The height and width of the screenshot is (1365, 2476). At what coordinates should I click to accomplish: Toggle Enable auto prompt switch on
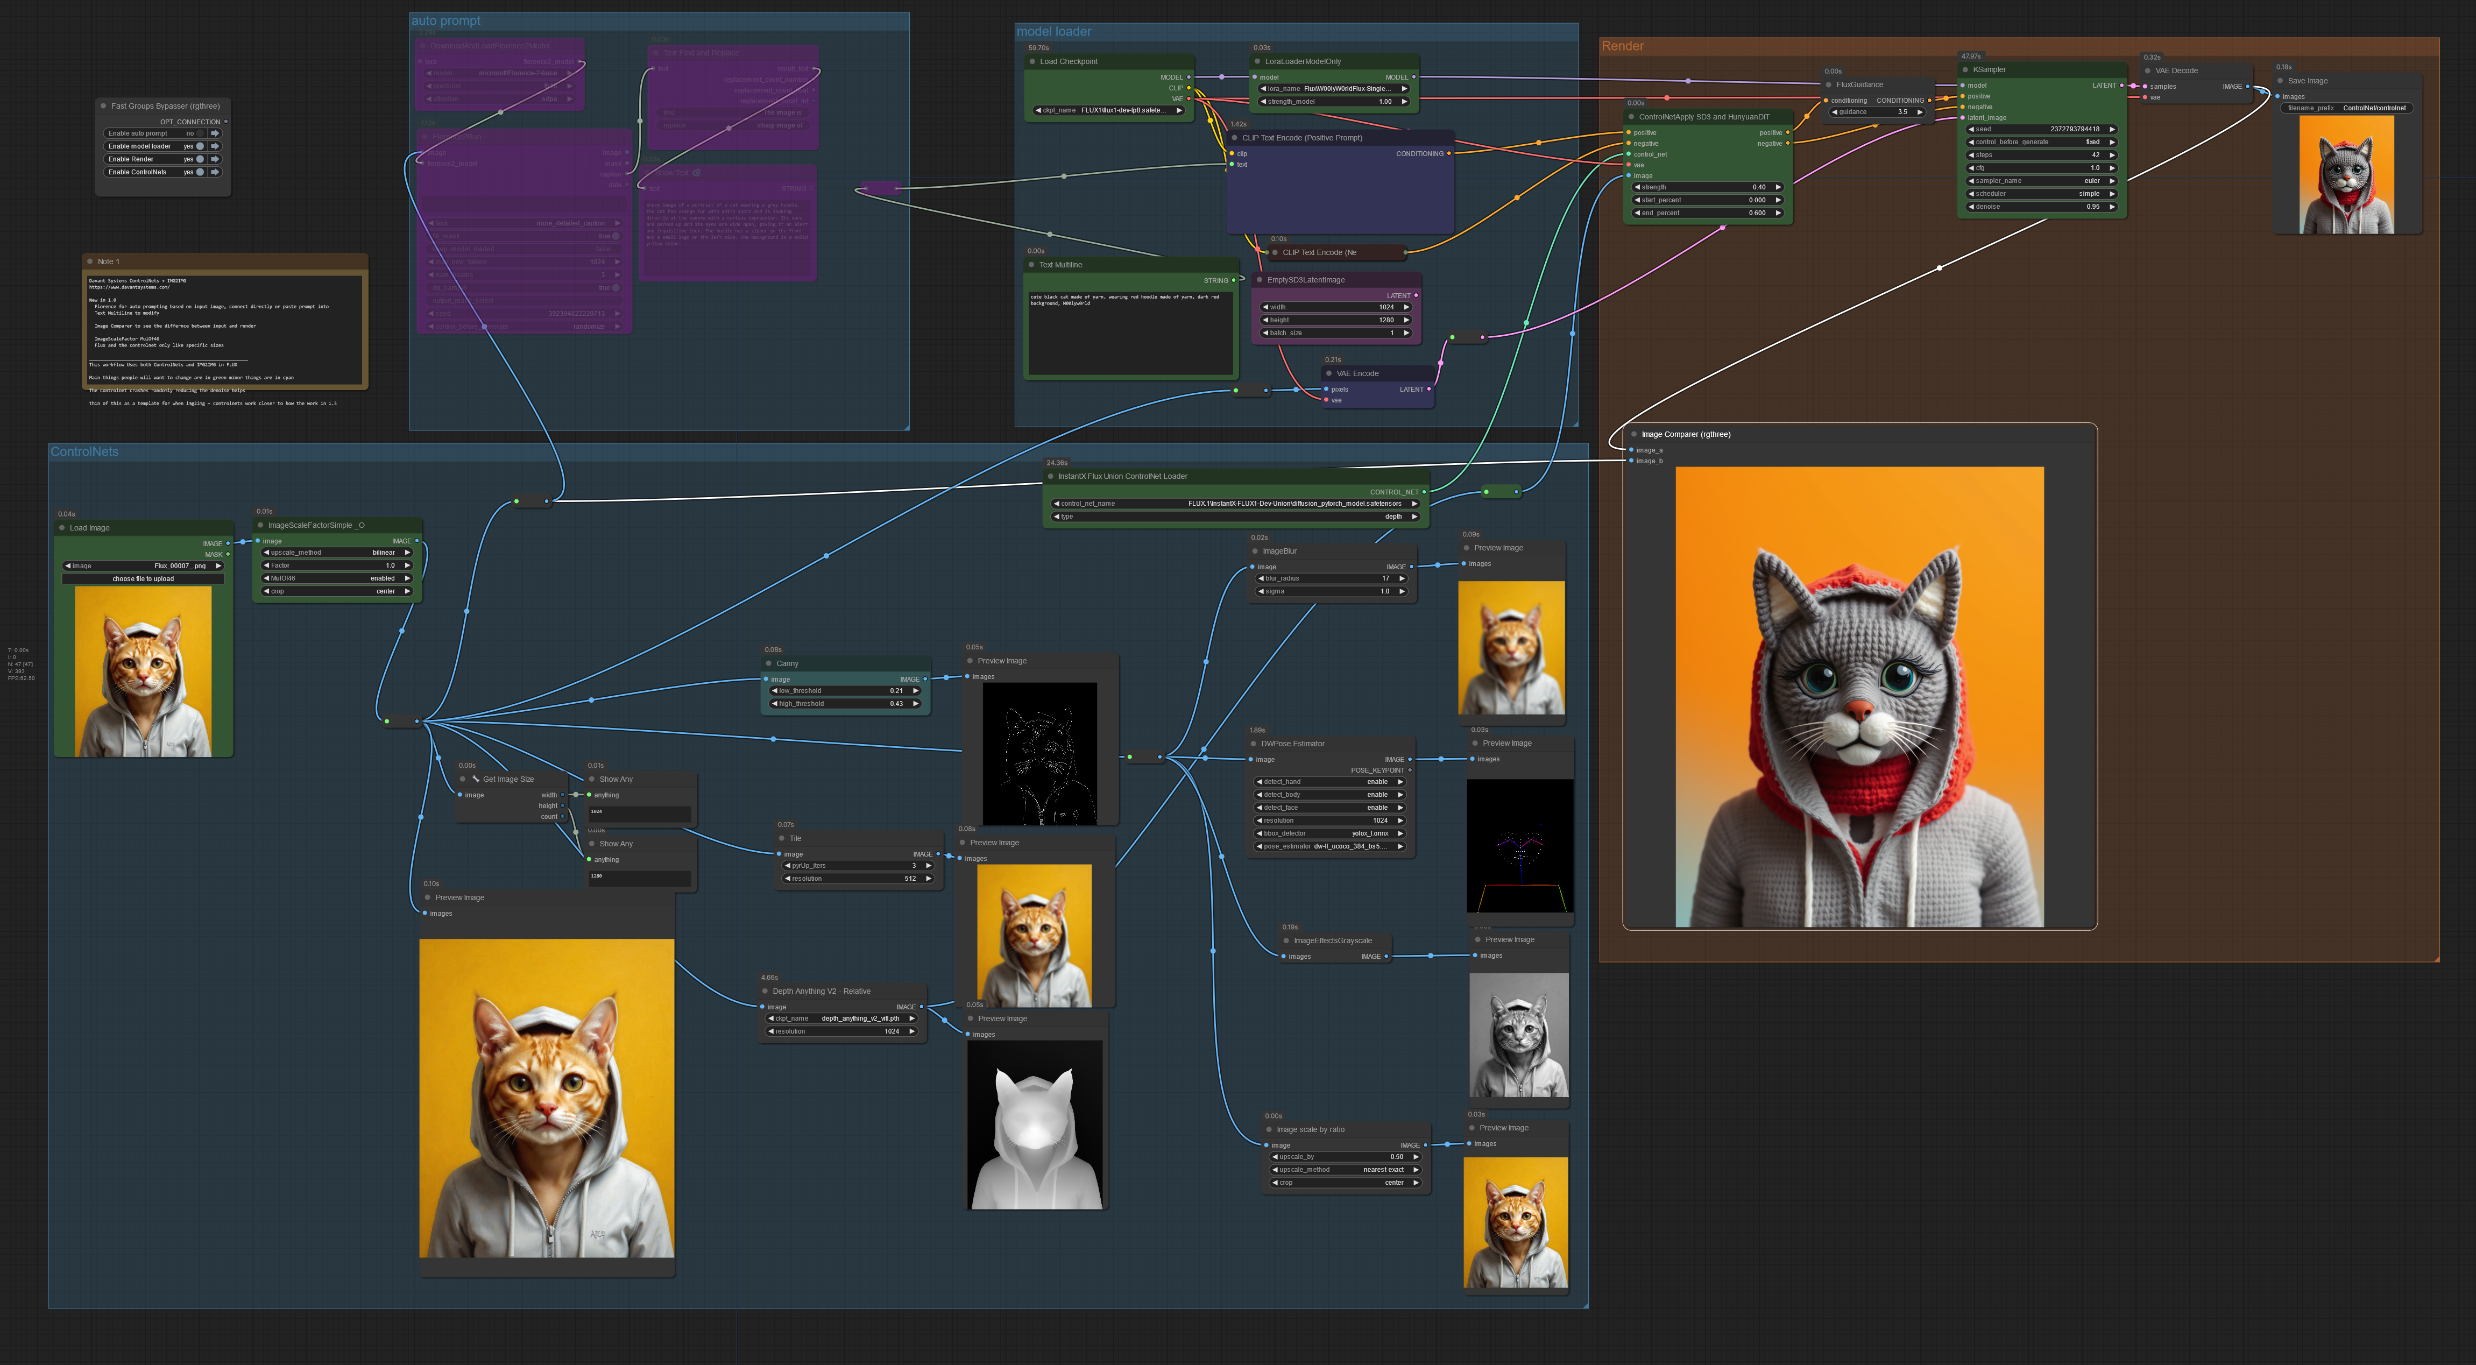click(200, 133)
